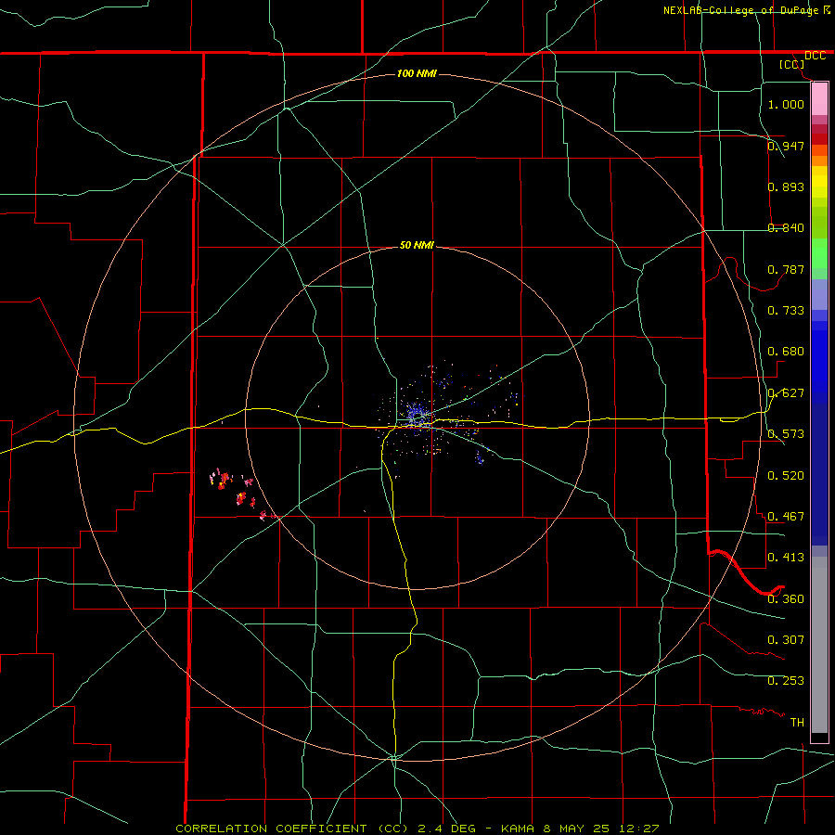Click the DCC legend heading

pyautogui.click(x=816, y=56)
